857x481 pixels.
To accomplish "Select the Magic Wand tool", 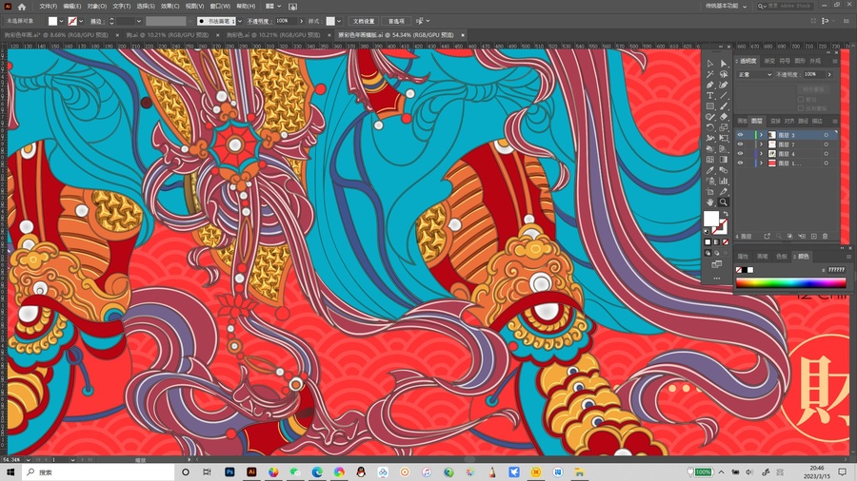I will click(710, 74).
